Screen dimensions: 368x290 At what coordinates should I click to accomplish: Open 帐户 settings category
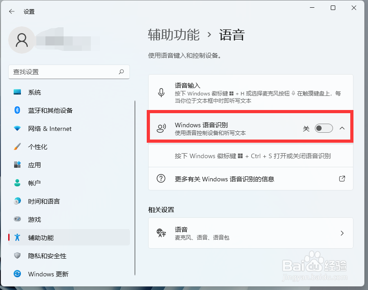point(69,183)
